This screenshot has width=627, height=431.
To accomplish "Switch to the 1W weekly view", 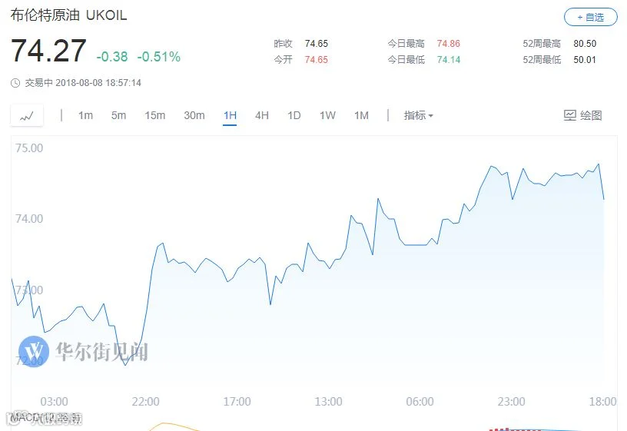I will click(327, 115).
